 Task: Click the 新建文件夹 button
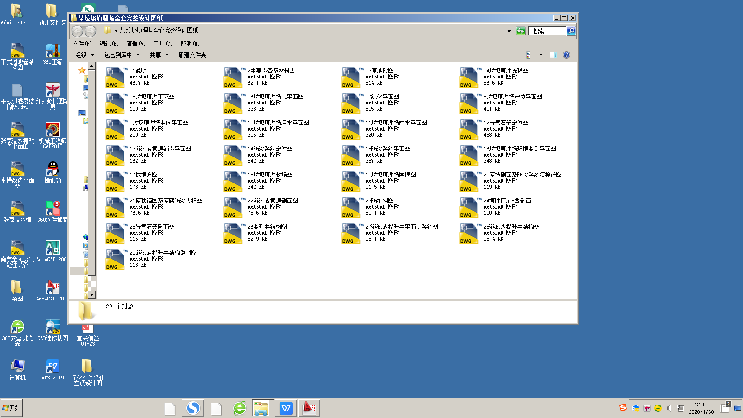tap(192, 55)
